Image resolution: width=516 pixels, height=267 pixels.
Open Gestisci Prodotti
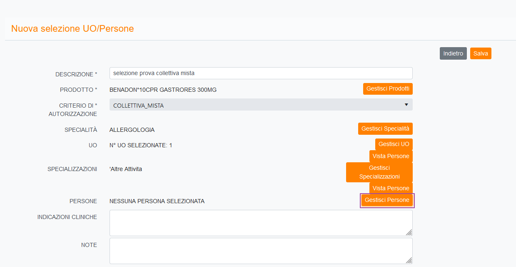(387, 89)
